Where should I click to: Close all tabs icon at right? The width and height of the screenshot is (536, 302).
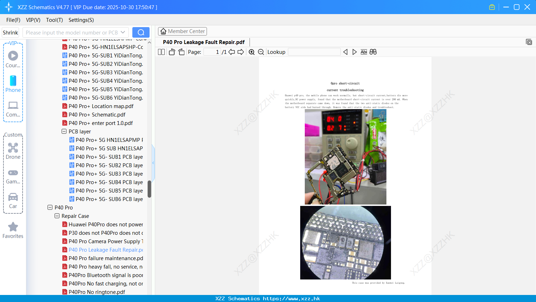point(529,42)
